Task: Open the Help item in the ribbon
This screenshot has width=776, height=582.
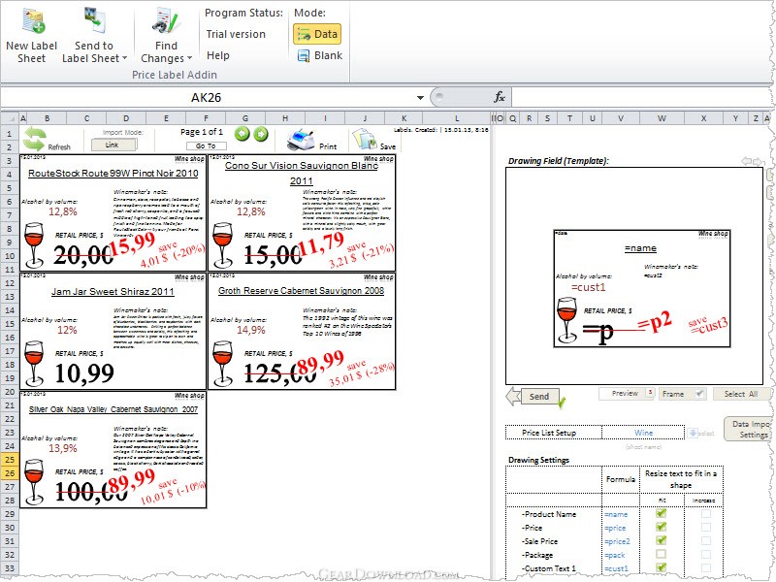Action: 217,55
